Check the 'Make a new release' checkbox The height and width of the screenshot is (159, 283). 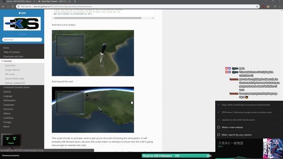[218, 127]
